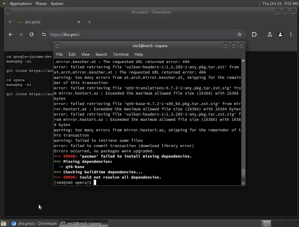Click terminal scrollbar down arrow
This screenshot has width=299, height=227.
pyautogui.click(x=243, y=183)
